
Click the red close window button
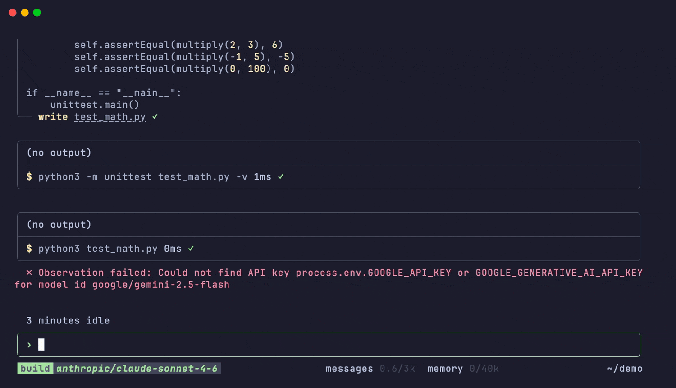pyautogui.click(x=13, y=13)
